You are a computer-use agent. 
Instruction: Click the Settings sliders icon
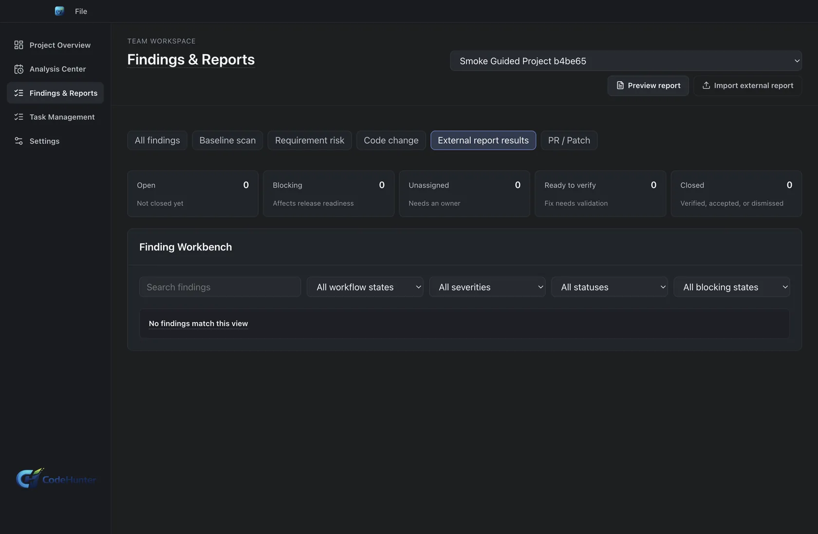click(x=19, y=141)
